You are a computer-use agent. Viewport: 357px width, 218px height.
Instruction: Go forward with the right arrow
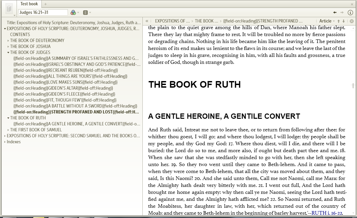click(x=342, y=13)
